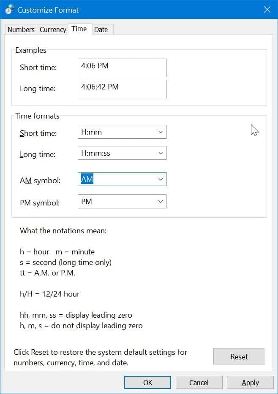Viewport: 278px width, 394px height.
Task: Switch to the Currency tab
Action: [53, 30]
